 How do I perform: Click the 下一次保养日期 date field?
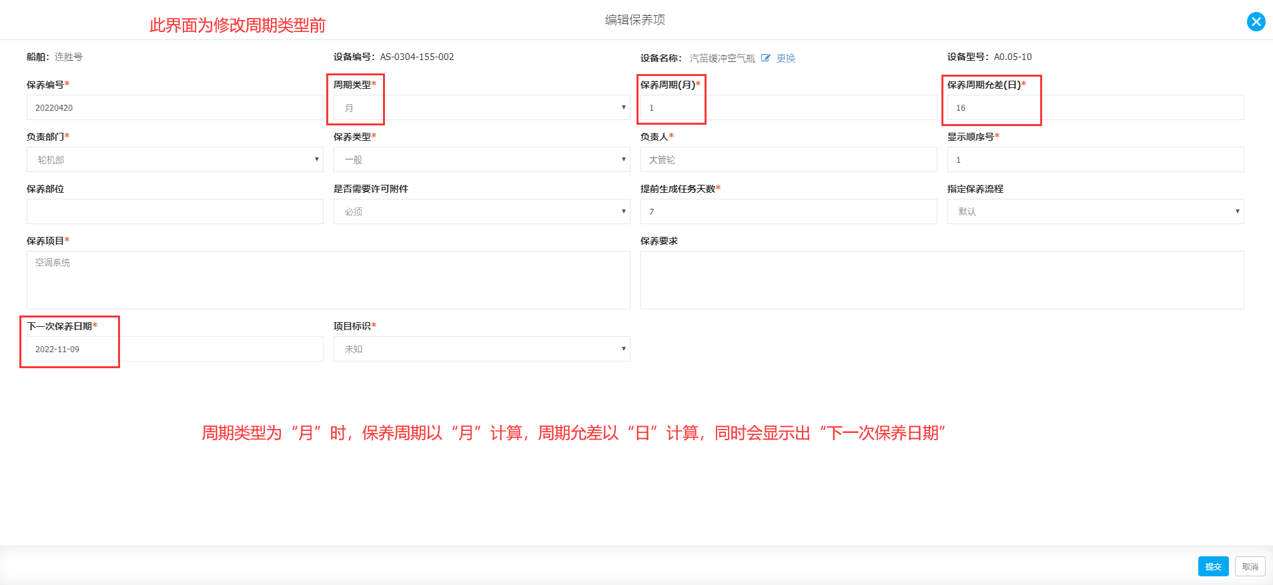click(175, 349)
